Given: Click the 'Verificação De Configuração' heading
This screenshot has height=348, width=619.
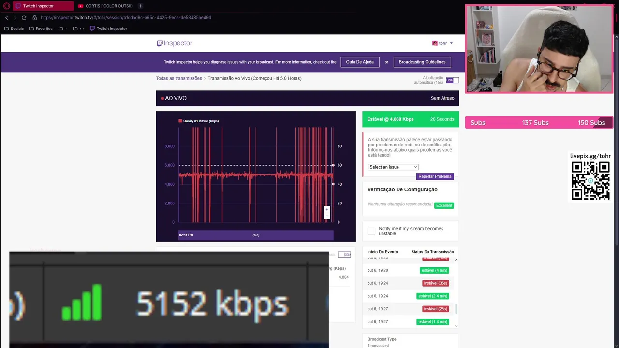Looking at the screenshot, I should 402,189.
